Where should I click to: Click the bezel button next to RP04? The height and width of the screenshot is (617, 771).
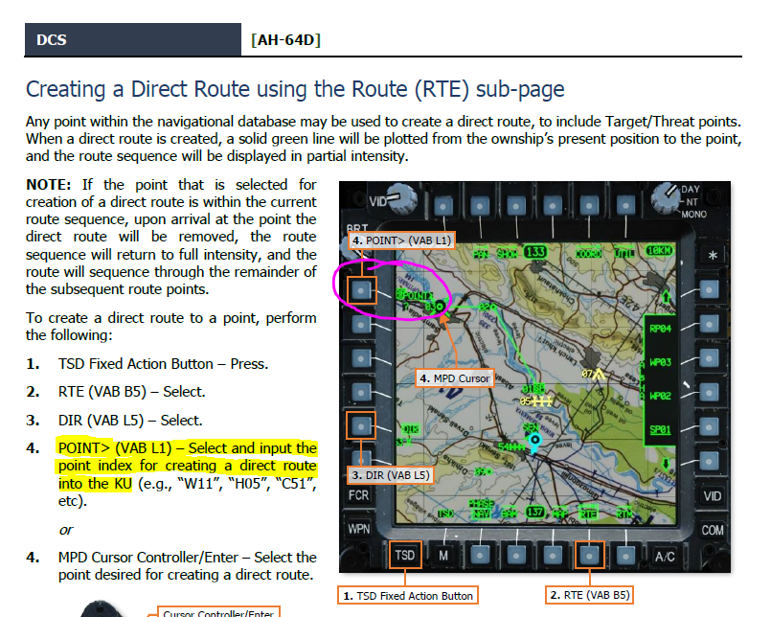click(709, 324)
